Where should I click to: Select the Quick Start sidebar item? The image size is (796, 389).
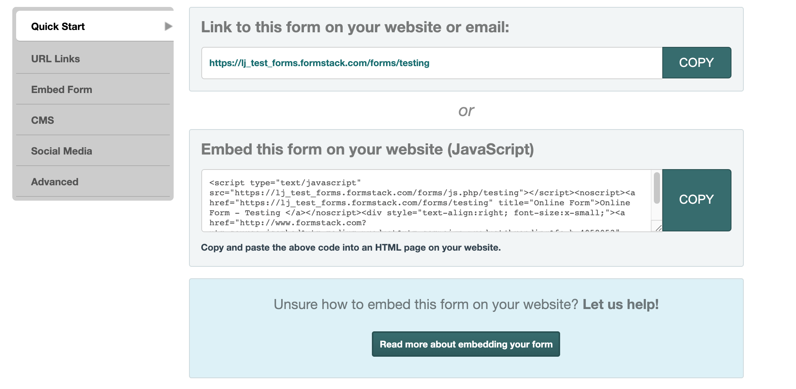(57, 26)
